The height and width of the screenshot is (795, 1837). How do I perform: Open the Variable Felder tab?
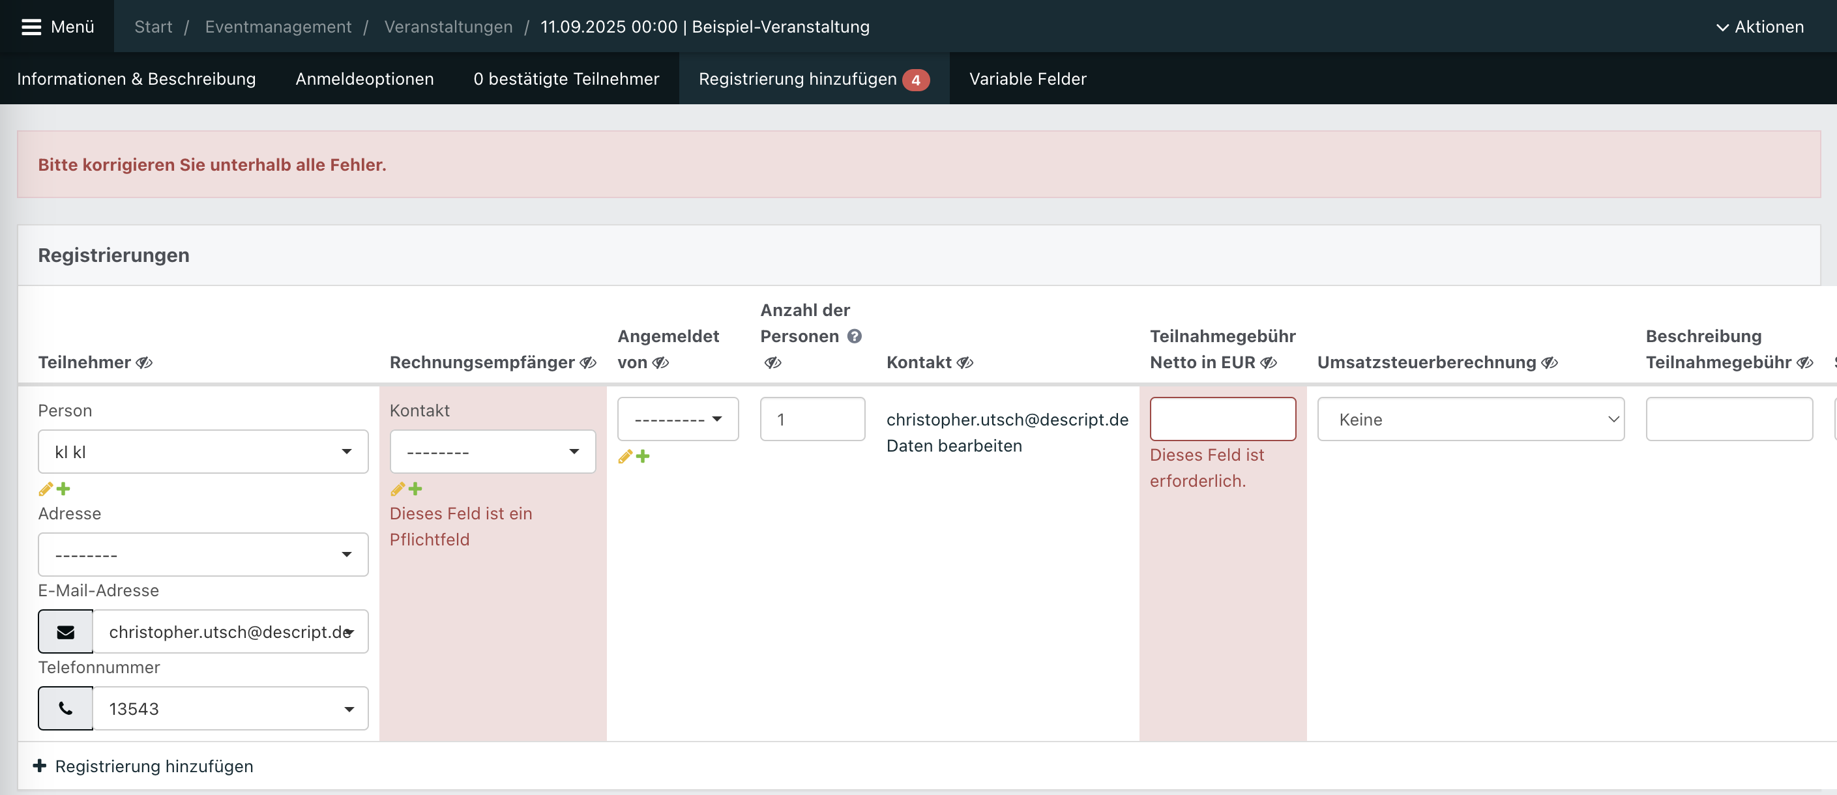pyautogui.click(x=1027, y=79)
